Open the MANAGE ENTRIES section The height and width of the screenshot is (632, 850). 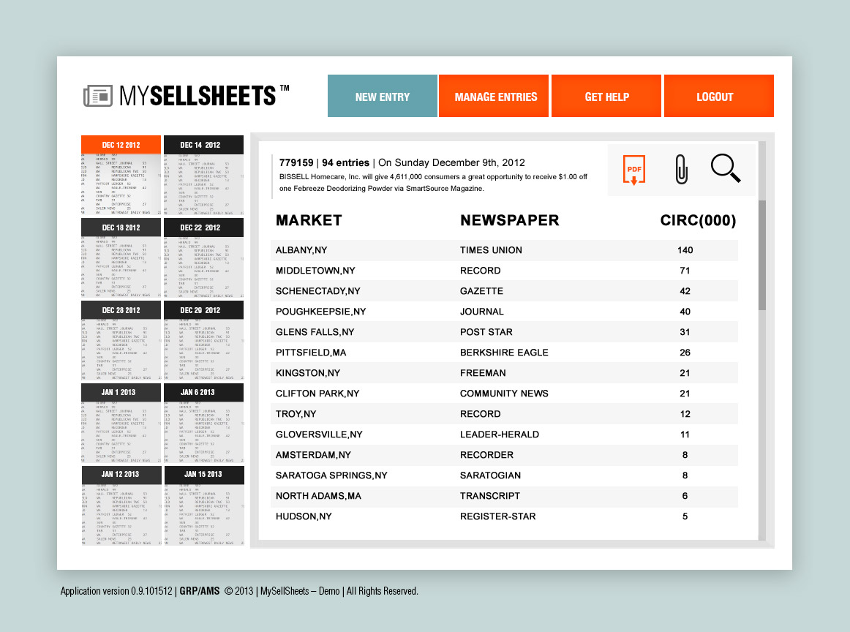click(x=493, y=96)
